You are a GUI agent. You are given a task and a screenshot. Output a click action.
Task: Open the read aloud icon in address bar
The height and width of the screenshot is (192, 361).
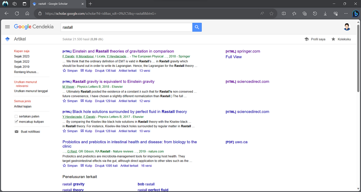tap(262, 13)
